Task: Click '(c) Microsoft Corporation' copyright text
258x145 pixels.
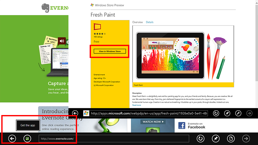Action: [x=104, y=85]
